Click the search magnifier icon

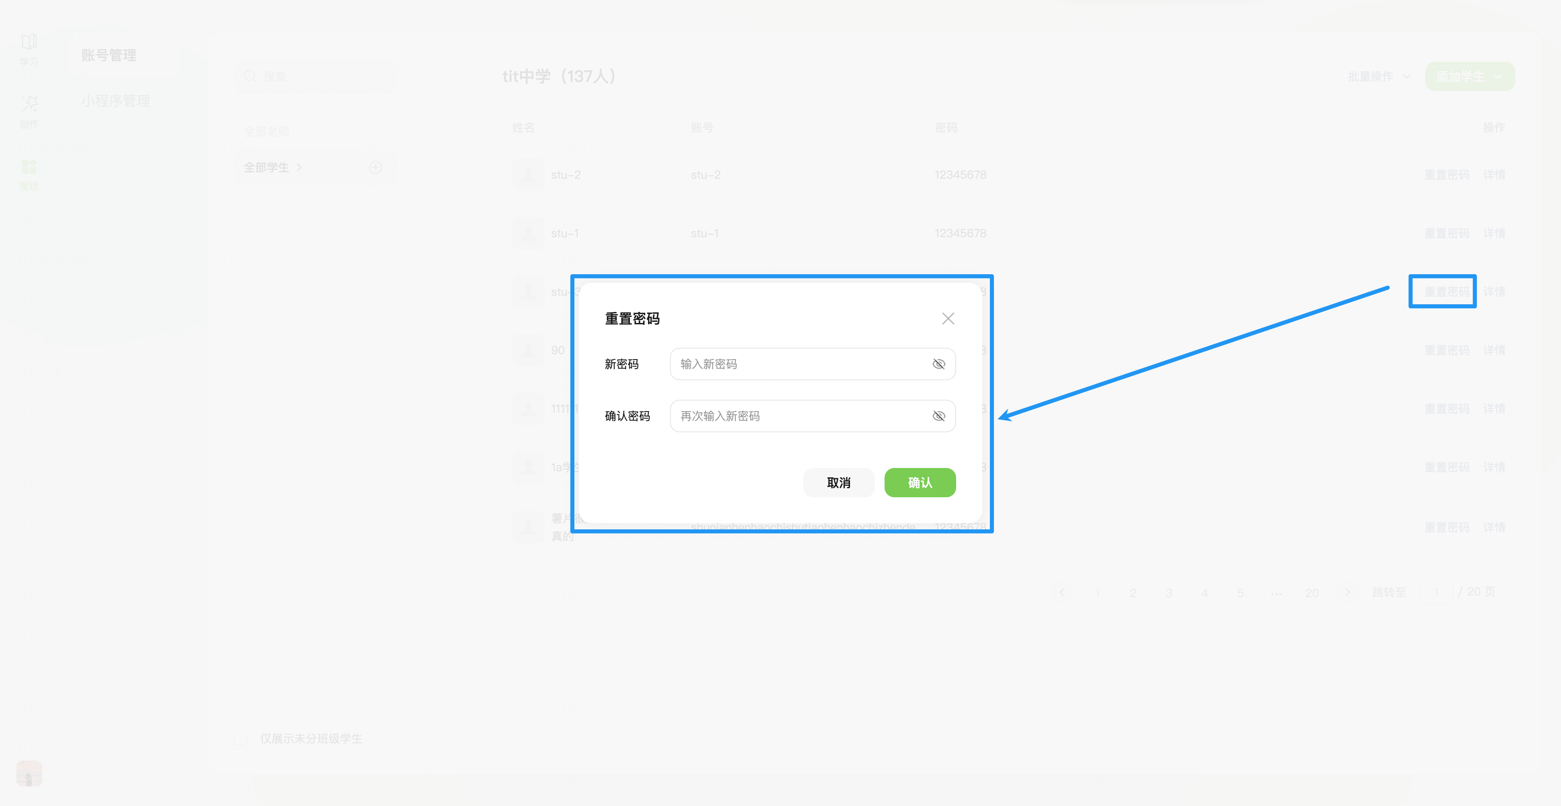pos(250,76)
